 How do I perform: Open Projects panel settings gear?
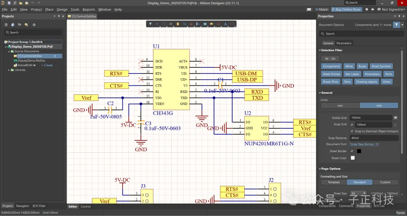click(x=34, y=24)
